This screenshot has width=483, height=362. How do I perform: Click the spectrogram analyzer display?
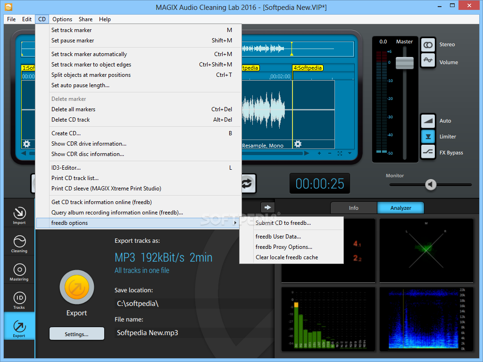[426, 319]
